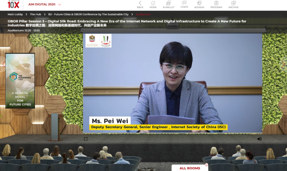Image resolution: width=287 pixels, height=171 pixels.
Task: Open the Archive icon
Action: (233, 3)
